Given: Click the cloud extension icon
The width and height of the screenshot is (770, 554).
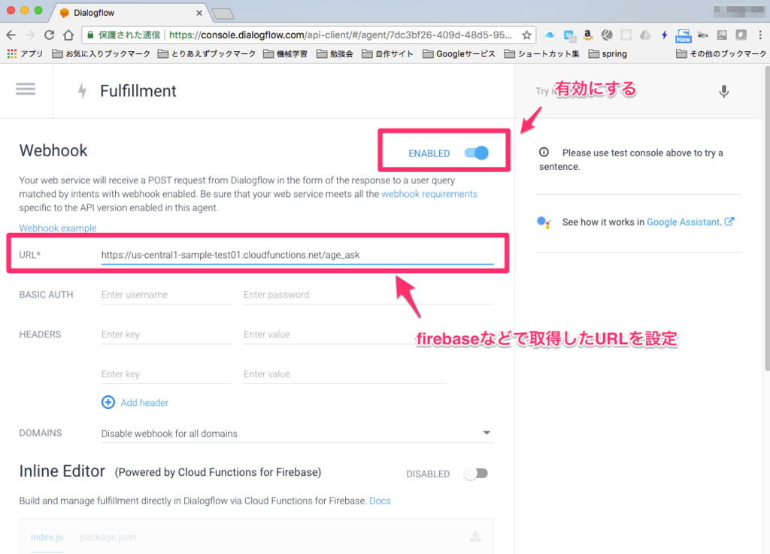Looking at the screenshot, I should [550, 35].
